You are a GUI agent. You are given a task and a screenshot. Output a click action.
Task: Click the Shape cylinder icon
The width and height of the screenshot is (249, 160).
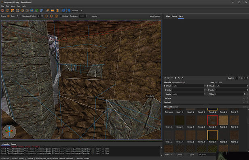pos(8,16)
